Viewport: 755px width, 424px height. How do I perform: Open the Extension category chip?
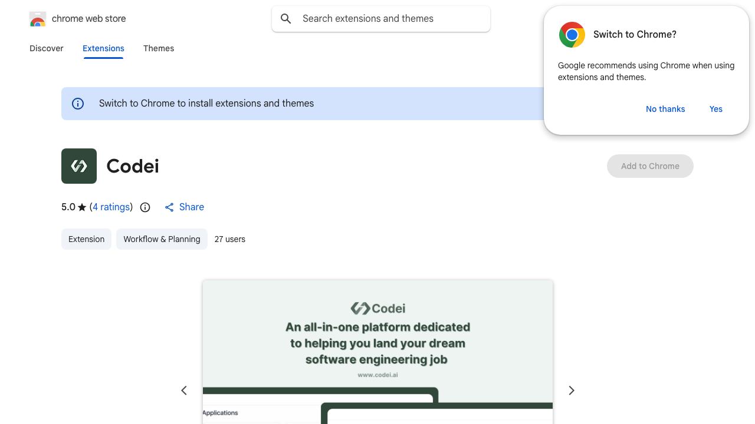click(x=86, y=239)
